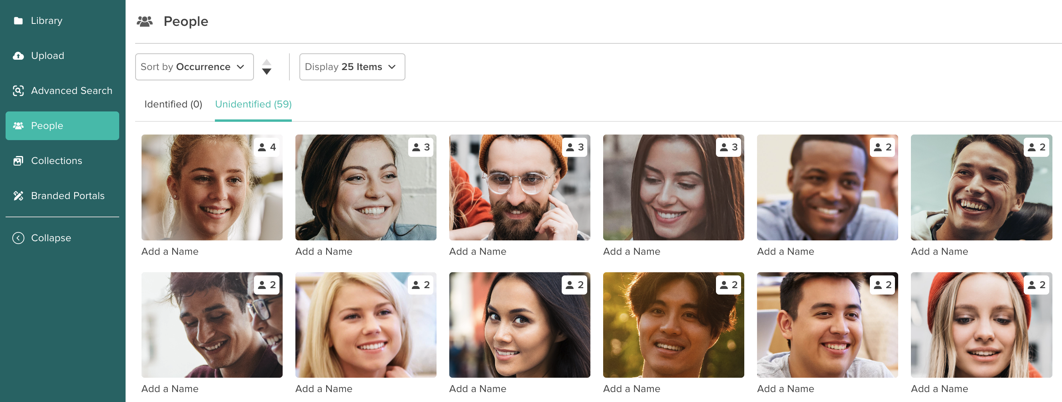This screenshot has width=1062, height=402.
Task: Expand the Display 25 Items dropdown
Action: pyautogui.click(x=352, y=66)
